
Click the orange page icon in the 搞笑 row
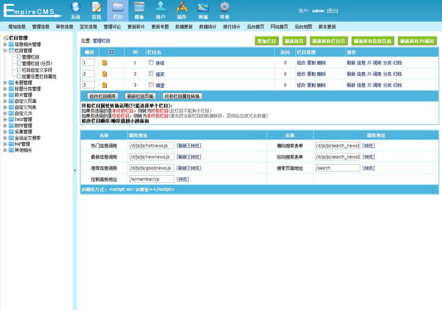pyautogui.click(x=105, y=74)
